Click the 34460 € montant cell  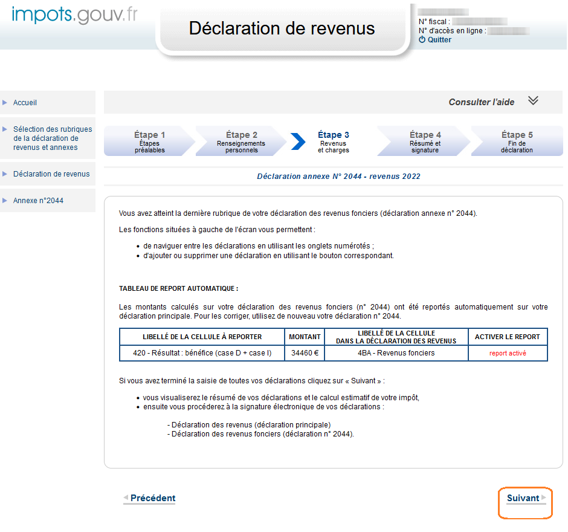pyautogui.click(x=305, y=353)
